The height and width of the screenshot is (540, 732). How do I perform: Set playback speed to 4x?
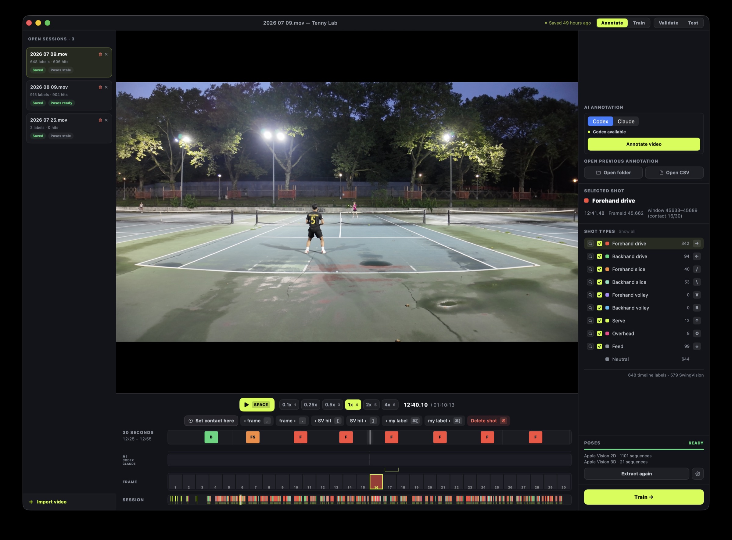coord(390,405)
